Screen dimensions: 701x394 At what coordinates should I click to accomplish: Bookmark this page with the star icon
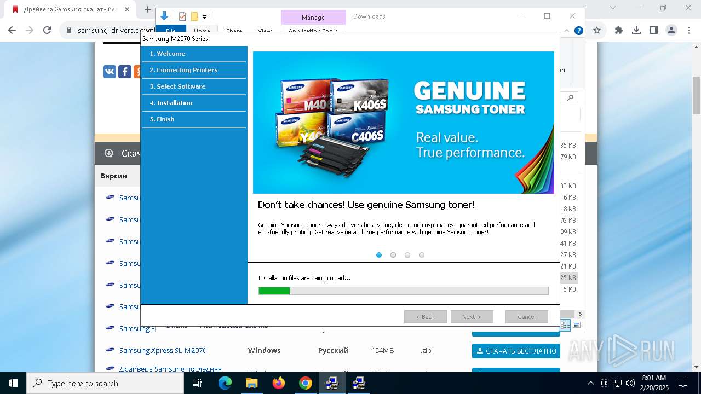[597, 30]
